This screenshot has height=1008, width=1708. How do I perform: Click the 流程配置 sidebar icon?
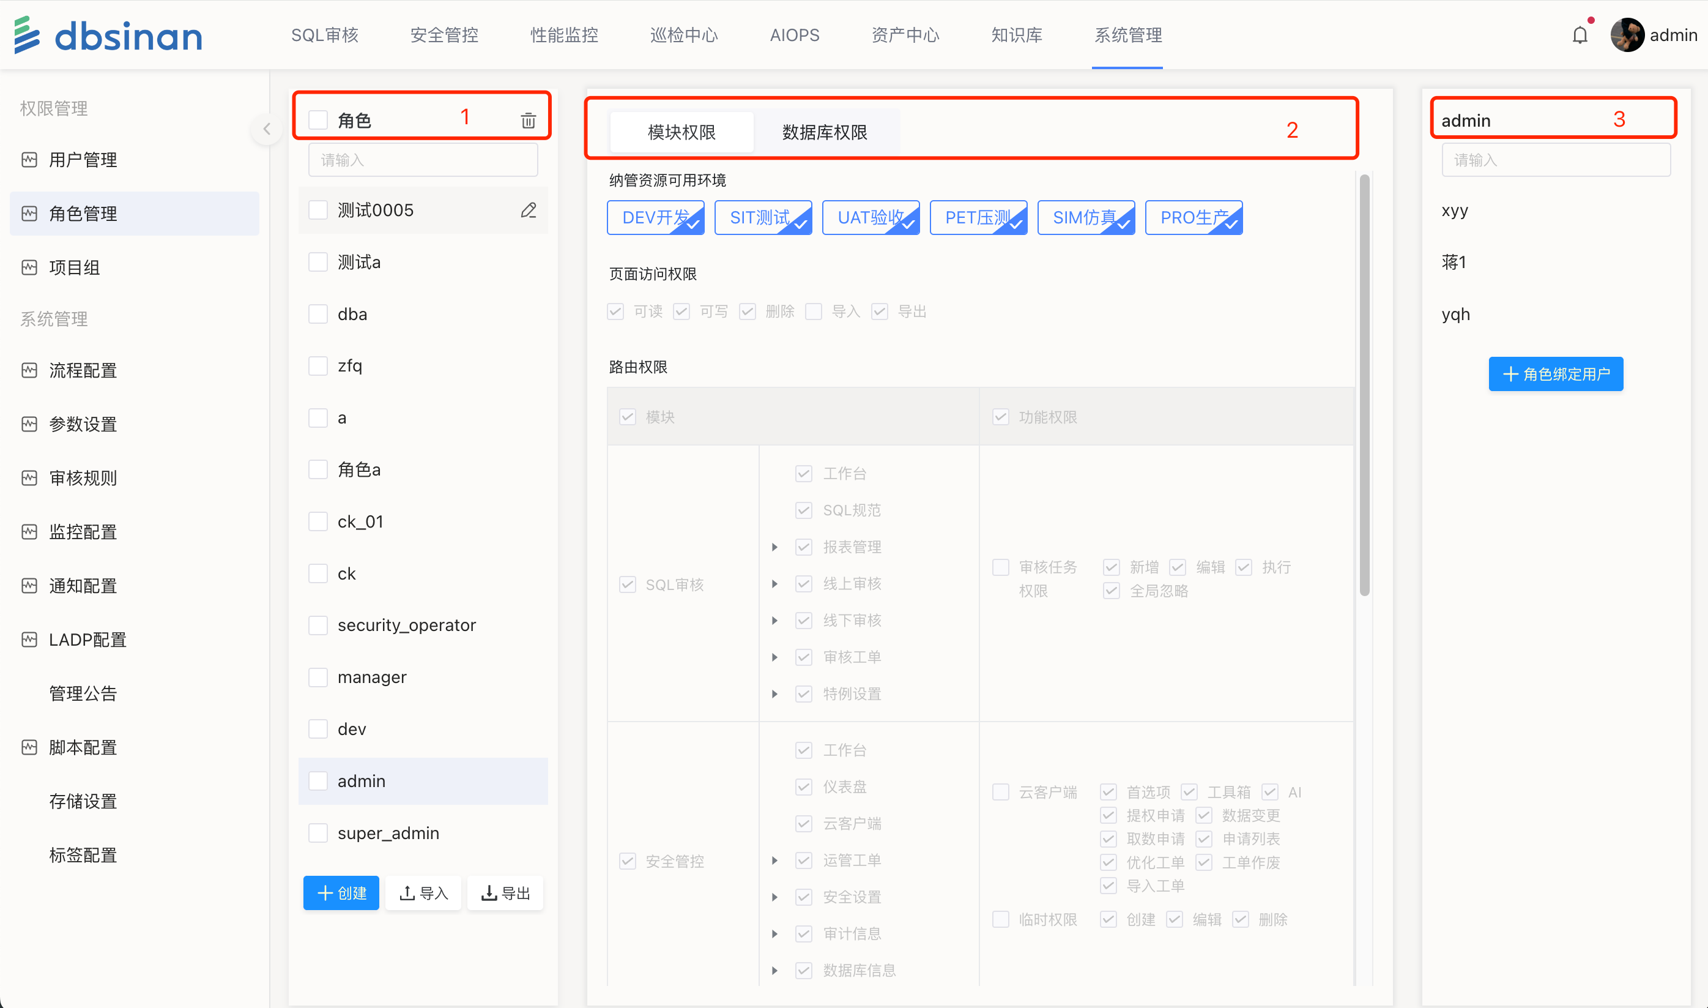pos(29,370)
